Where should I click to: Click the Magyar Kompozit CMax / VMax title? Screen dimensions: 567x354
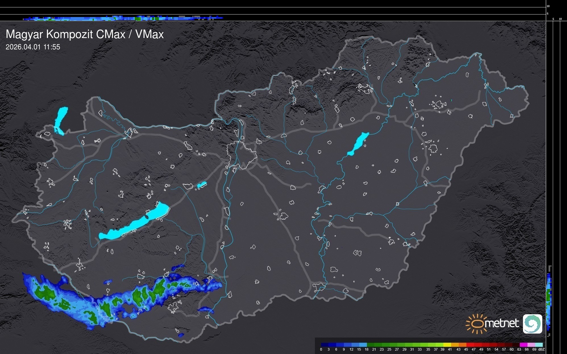(x=85, y=34)
